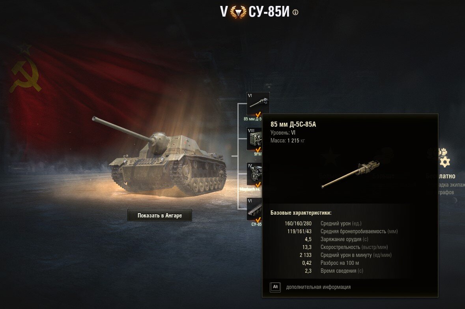Select the tier IV Maybach HL engine module

pos(254,174)
